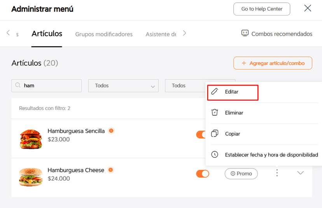
Task: Open three-dot menu for Hamburguesa Cheese
Action: point(277,173)
